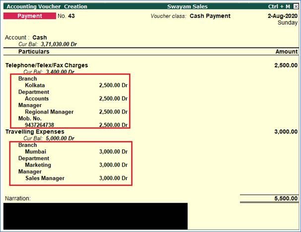Select the Telephone/Telex/Fax Charges ledger entry
Screen dimensions: 301x232
pos(47,65)
